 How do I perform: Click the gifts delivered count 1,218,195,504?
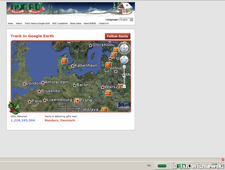pyautogui.click(x=22, y=120)
